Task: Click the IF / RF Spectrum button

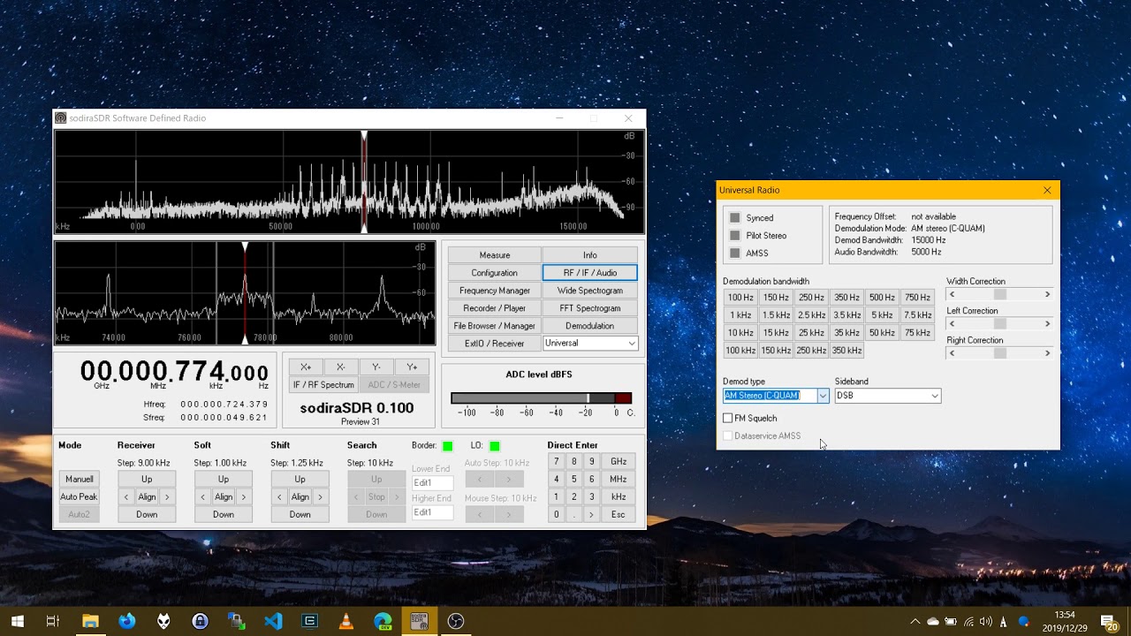Action: coord(323,385)
